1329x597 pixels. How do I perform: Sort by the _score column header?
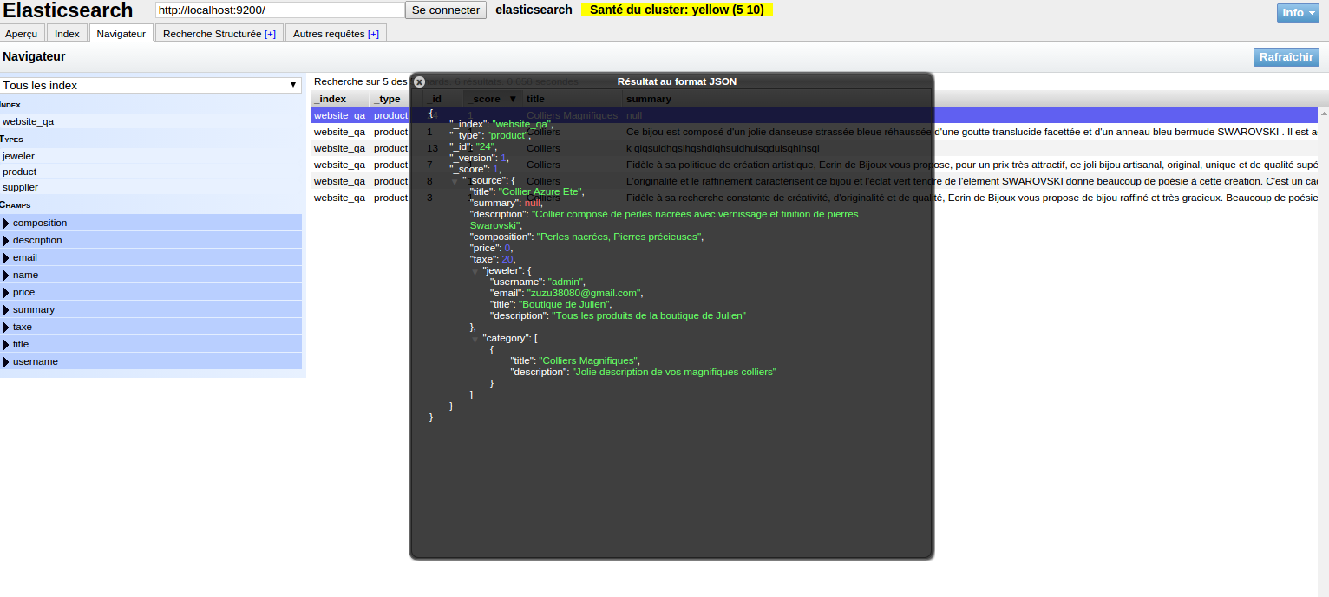click(x=493, y=99)
